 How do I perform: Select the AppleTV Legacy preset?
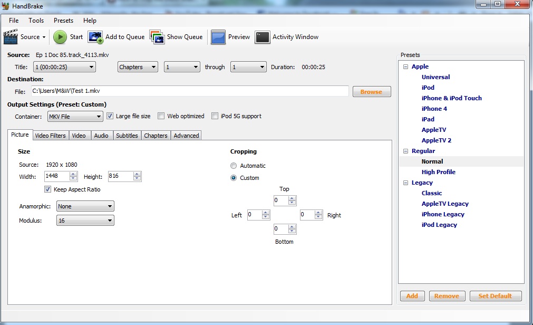coord(445,204)
